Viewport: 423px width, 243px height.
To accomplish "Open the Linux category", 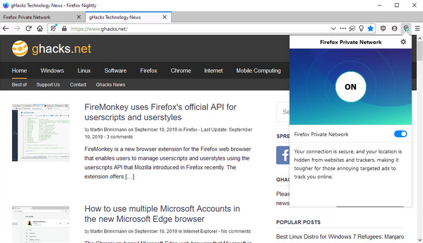I will click(x=84, y=70).
